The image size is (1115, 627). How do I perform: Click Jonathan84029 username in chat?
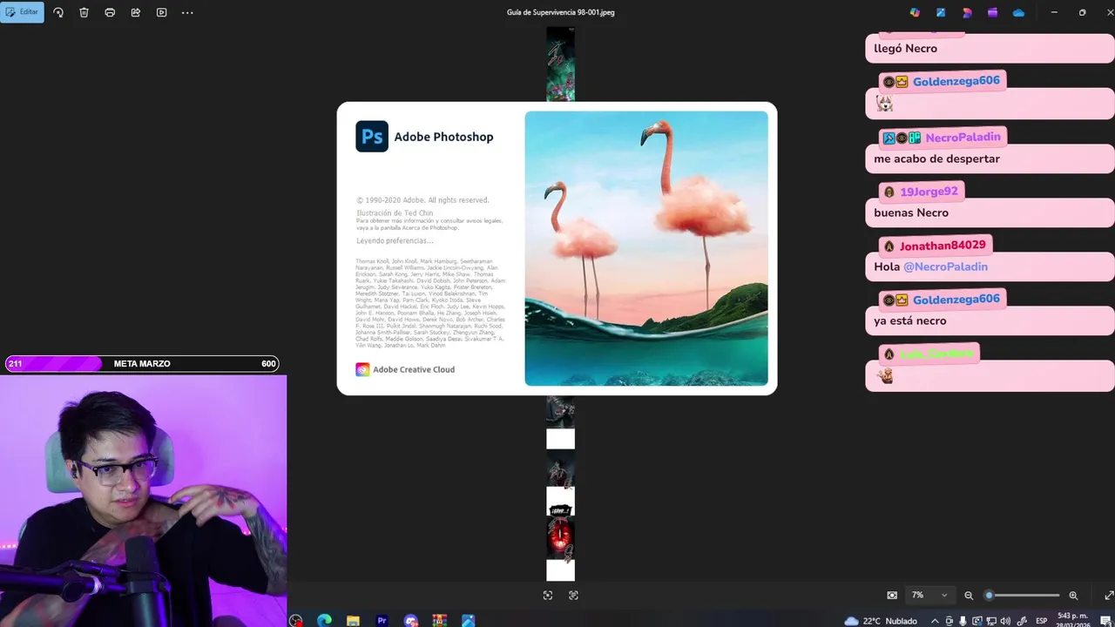(943, 246)
